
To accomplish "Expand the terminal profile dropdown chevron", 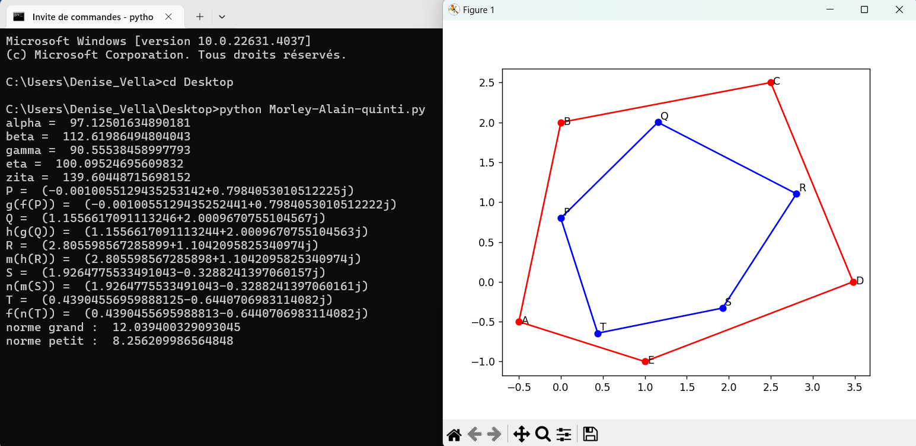I will coord(222,17).
